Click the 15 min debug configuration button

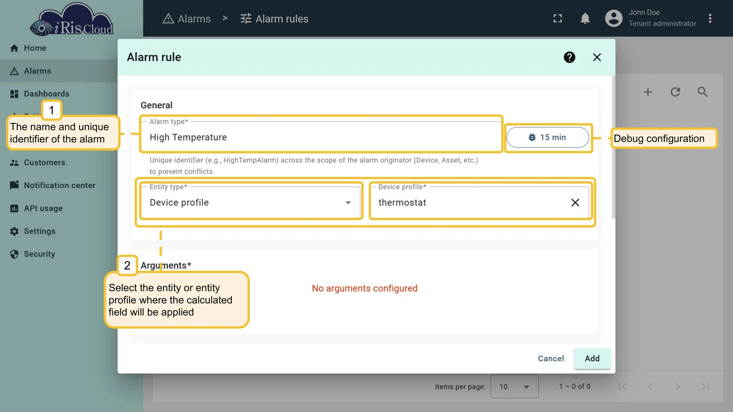tap(547, 137)
